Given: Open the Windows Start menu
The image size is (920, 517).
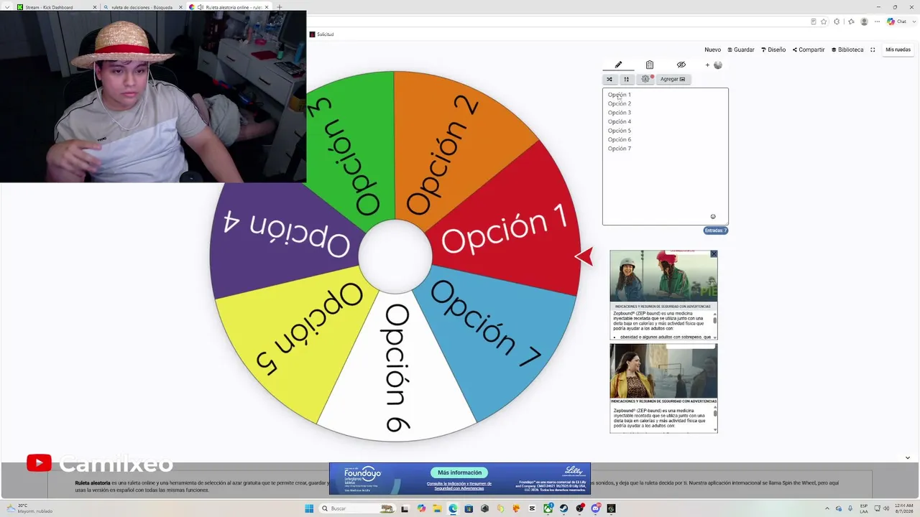Looking at the screenshot, I should coord(309,508).
